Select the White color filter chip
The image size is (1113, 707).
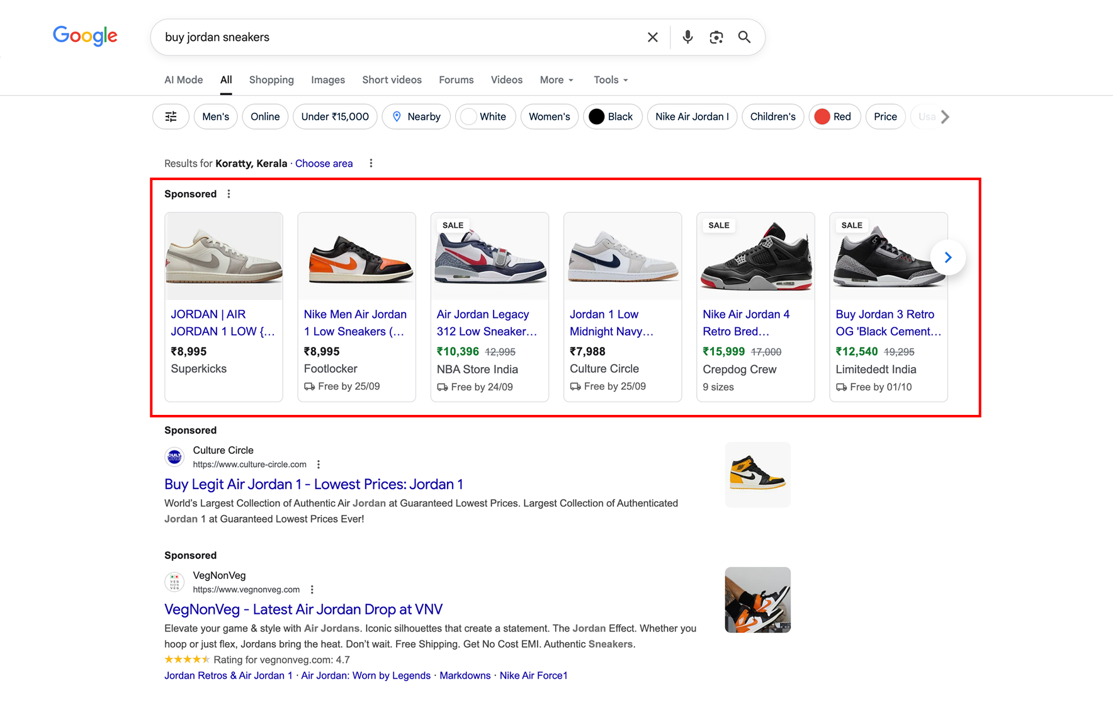coord(485,116)
